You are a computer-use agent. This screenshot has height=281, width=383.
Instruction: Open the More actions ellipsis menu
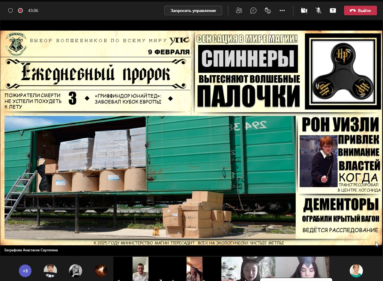pos(282,10)
